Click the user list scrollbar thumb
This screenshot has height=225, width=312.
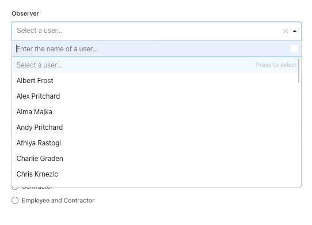(299, 71)
